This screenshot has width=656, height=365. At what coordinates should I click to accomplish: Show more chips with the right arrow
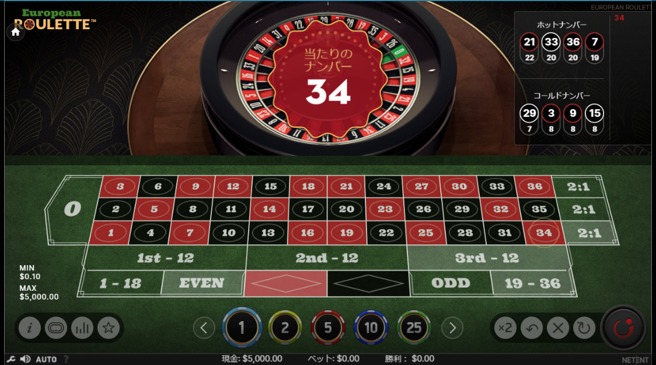pyautogui.click(x=452, y=328)
